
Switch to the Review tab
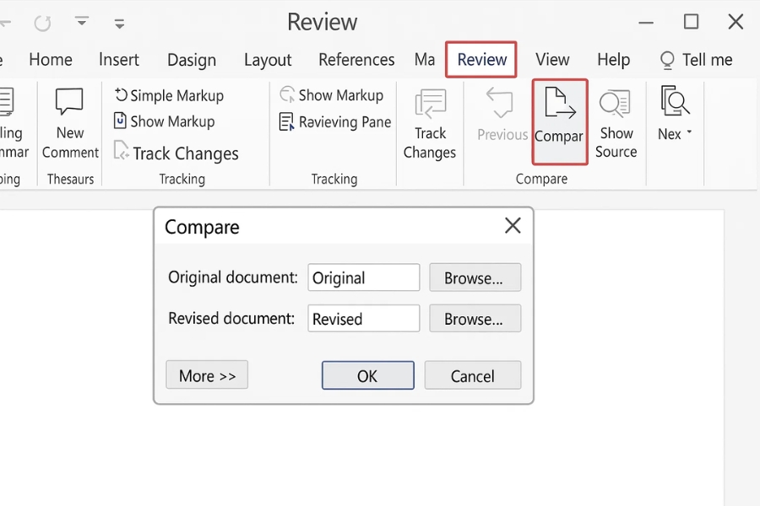click(x=481, y=60)
